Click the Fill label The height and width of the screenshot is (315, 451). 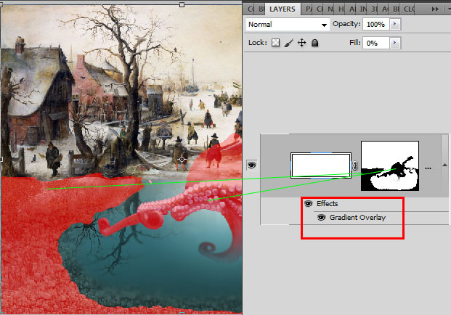[355, 43]
